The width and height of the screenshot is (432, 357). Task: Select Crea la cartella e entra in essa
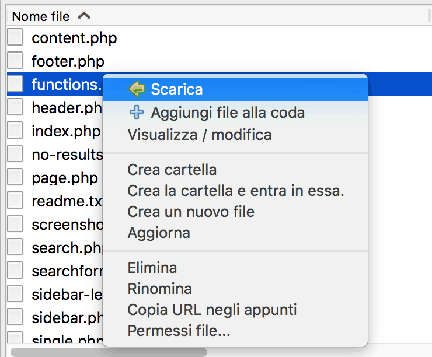[236, 191]
